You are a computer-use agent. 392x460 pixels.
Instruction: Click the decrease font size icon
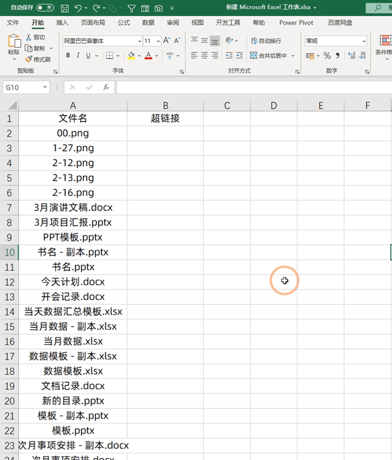177,40
